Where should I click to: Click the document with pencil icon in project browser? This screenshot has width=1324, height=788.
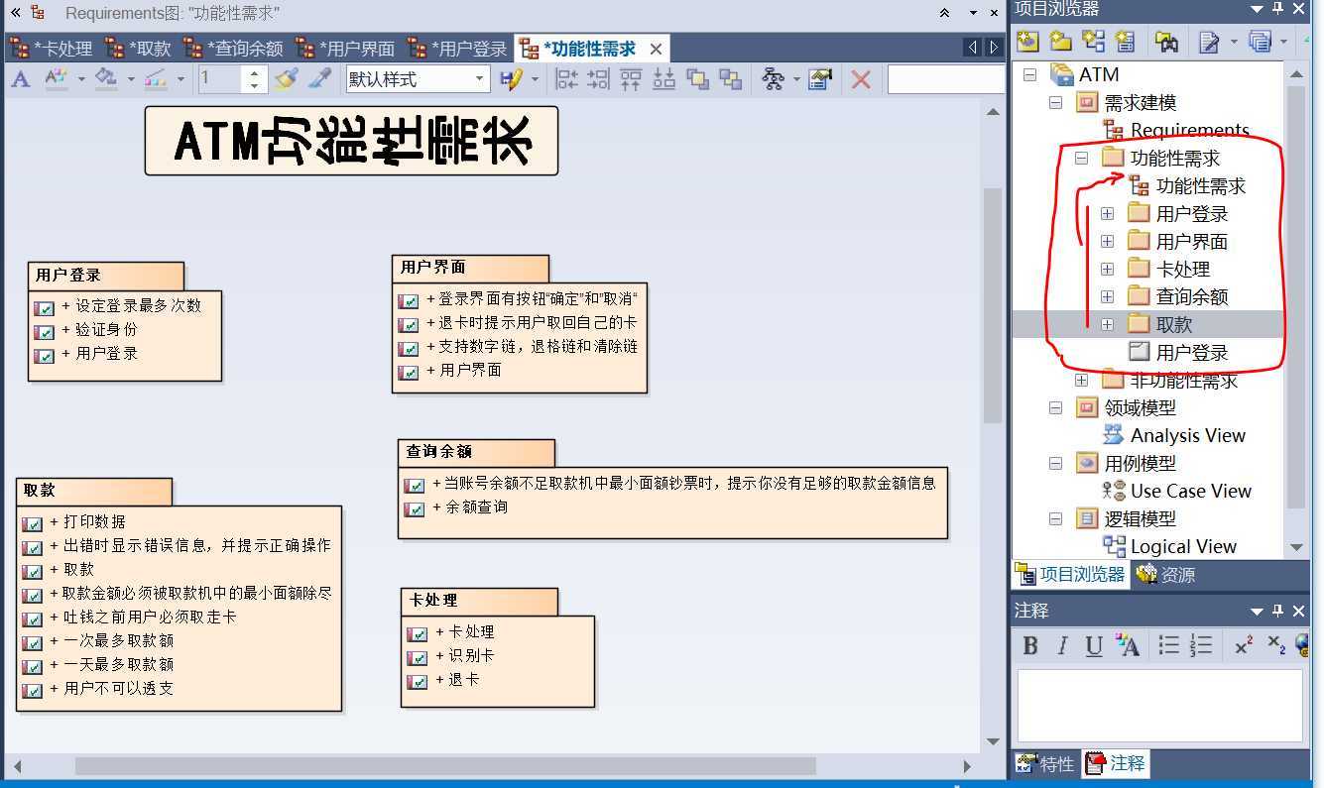pos(1209,42)
